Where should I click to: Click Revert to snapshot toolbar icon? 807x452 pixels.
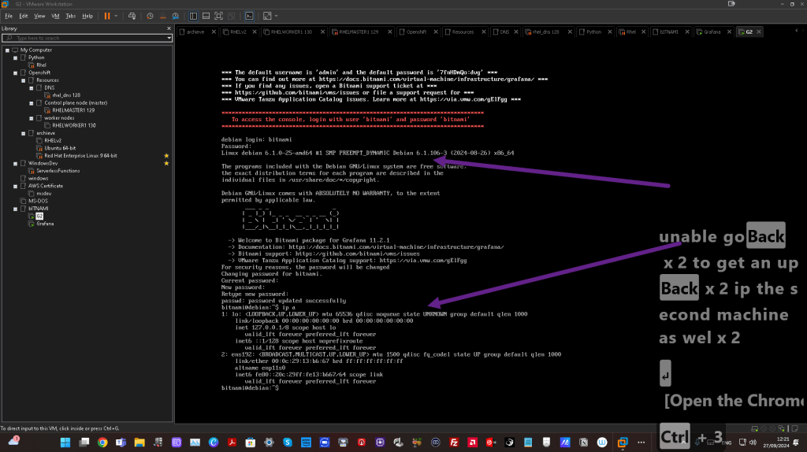162,16
